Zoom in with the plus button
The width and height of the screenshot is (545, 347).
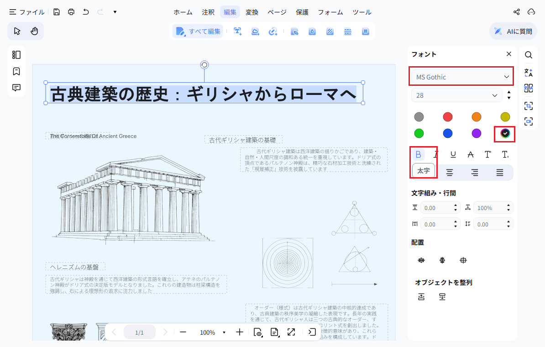tap(240, 332)
